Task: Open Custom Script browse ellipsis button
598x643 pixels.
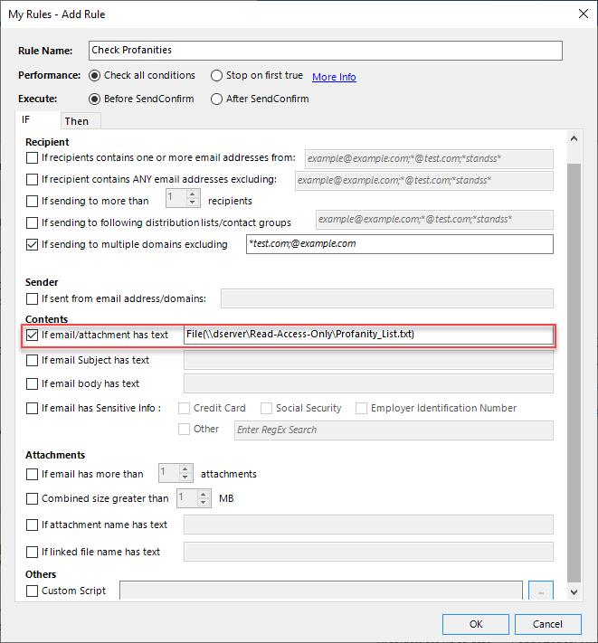Action: coord(541,591)
